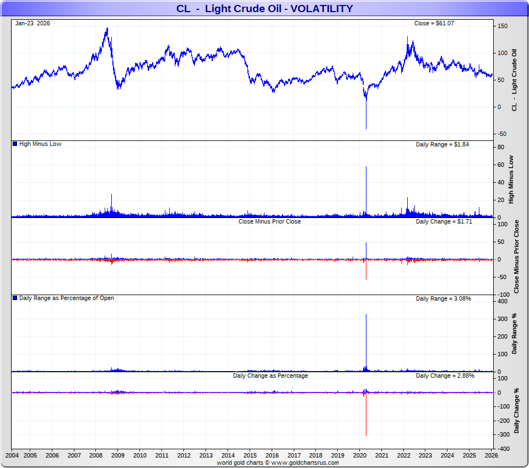Image resolution: width=529 pixels, height=468 pixels.
Task: Click the 2008 marker on the year axis
Action: click(x=96, y=455)
